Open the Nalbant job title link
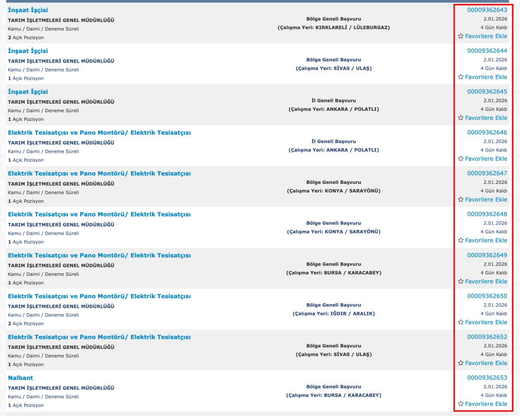 [20, 378]
